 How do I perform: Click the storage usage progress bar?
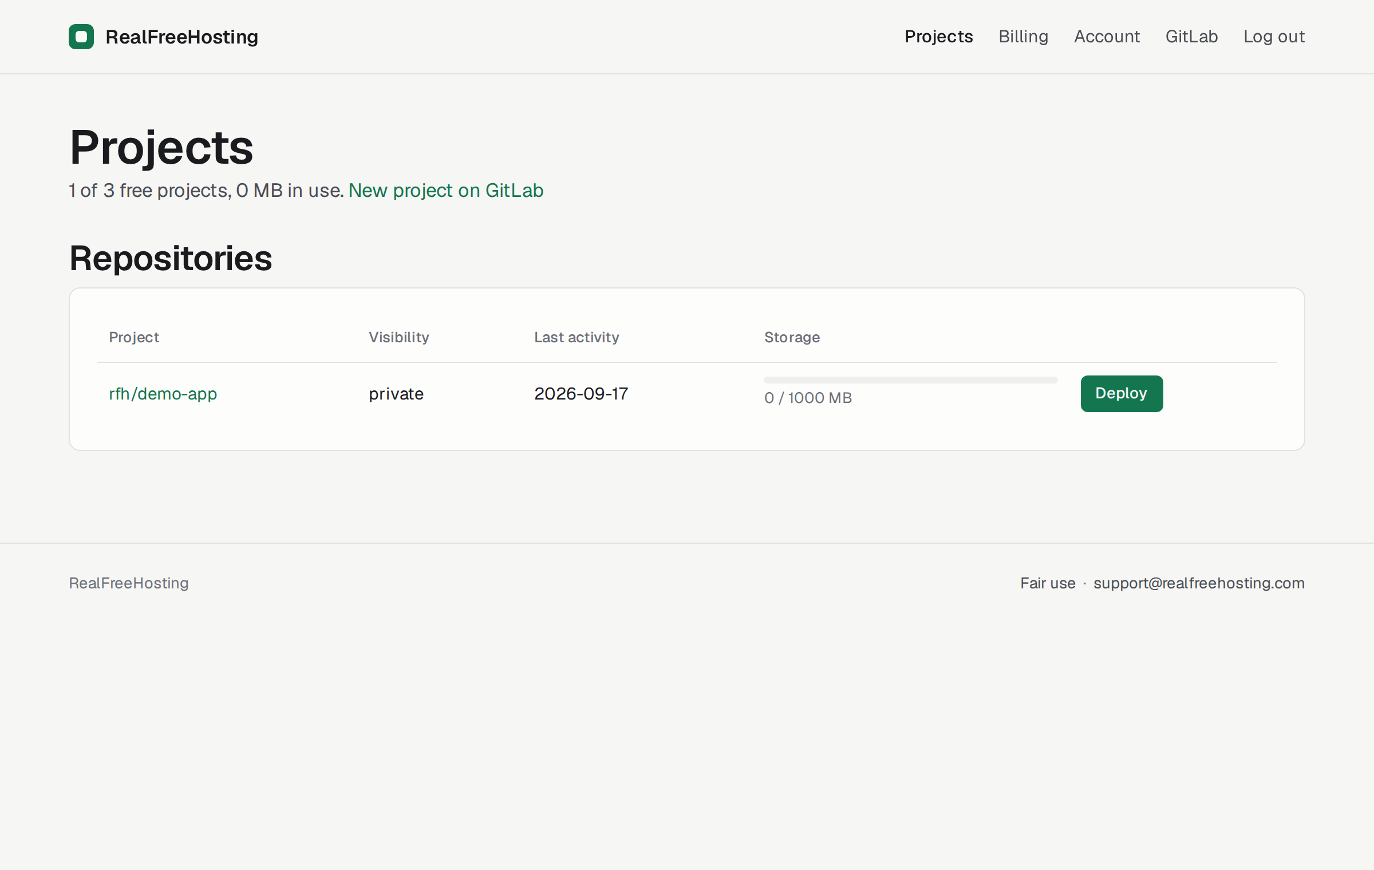910,380
